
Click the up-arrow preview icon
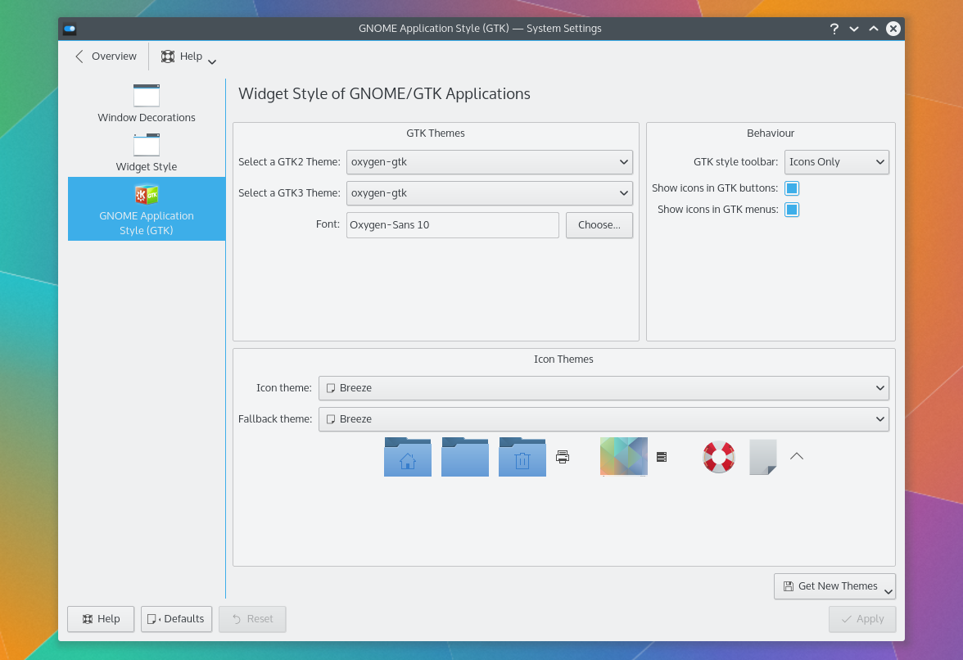coord(797,456)
